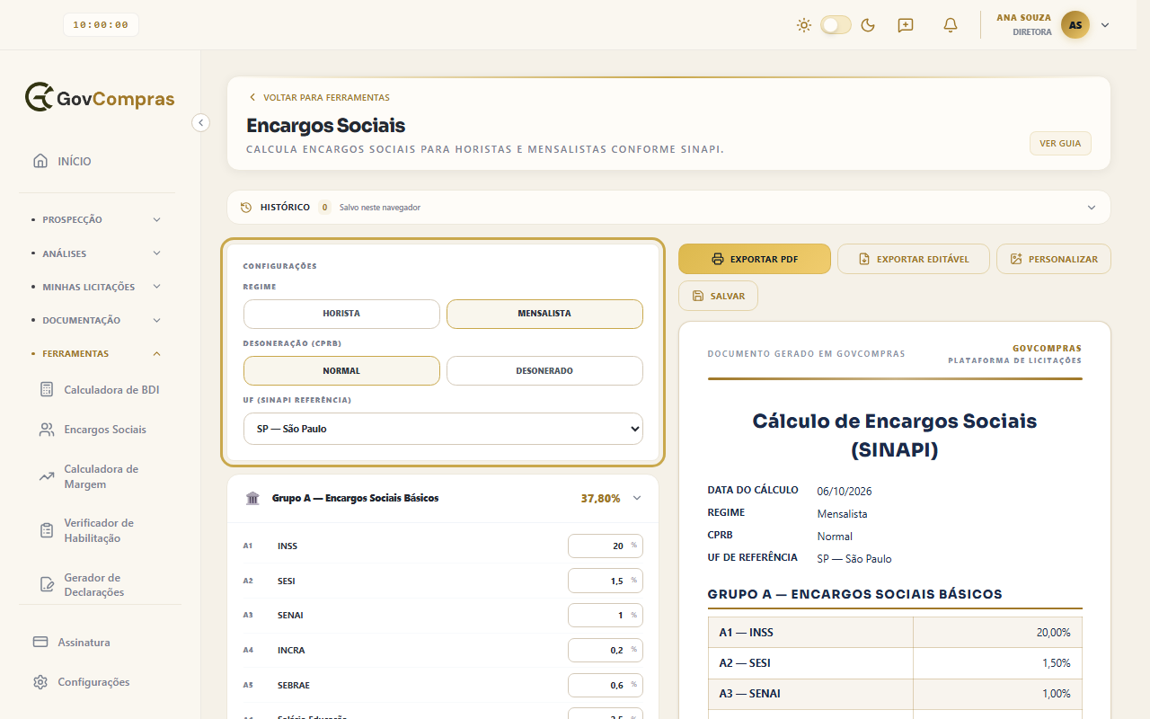Image resolution: width=1150 pixels, height=719 pixels.
Task: Click the Encargos Sociais people icon
Action: [47, 430]
